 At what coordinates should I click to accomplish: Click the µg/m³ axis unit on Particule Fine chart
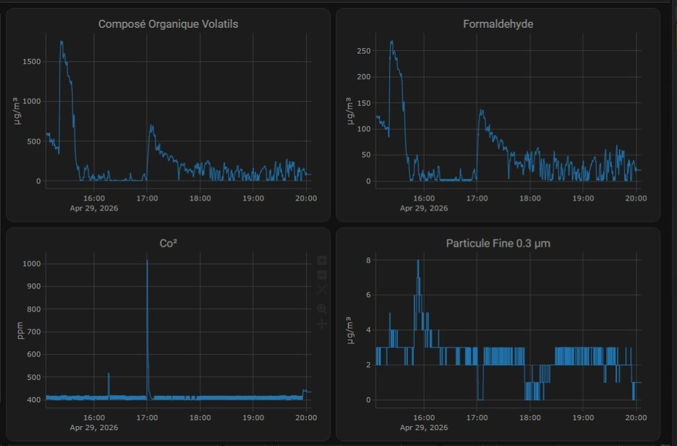349,331
